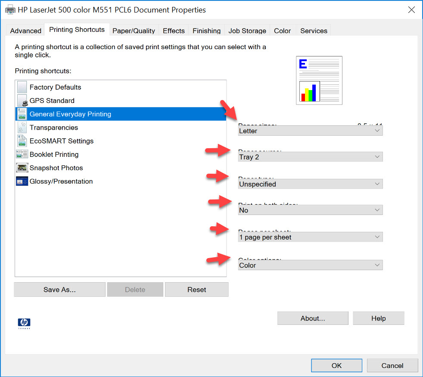Select the Printing Shortcuts tab
Viewport: 423px width, 377px height.
77,30
